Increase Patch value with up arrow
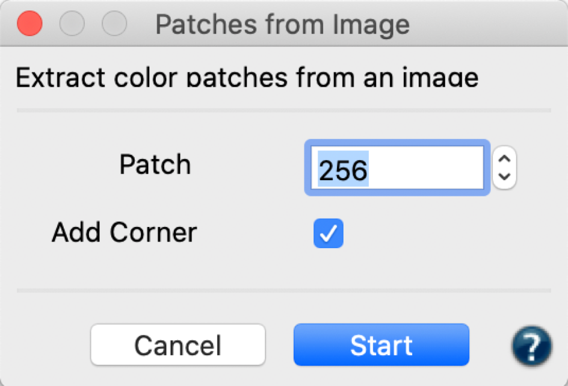 coord(504,159)
